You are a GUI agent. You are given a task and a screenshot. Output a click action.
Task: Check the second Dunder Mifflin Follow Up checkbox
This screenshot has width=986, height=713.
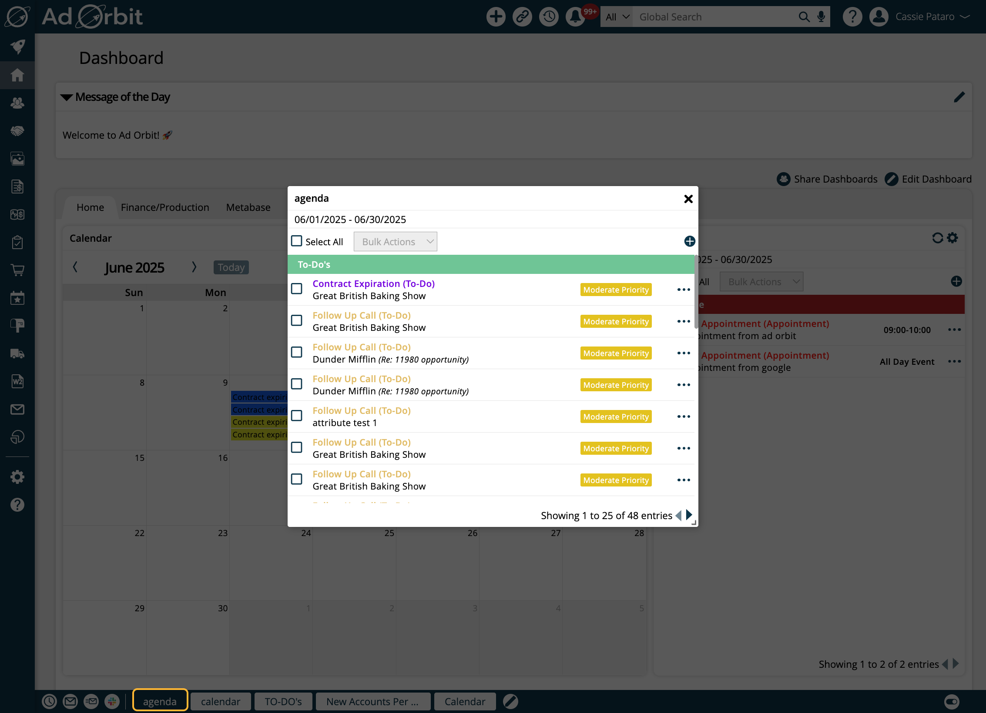click(297, 384)
